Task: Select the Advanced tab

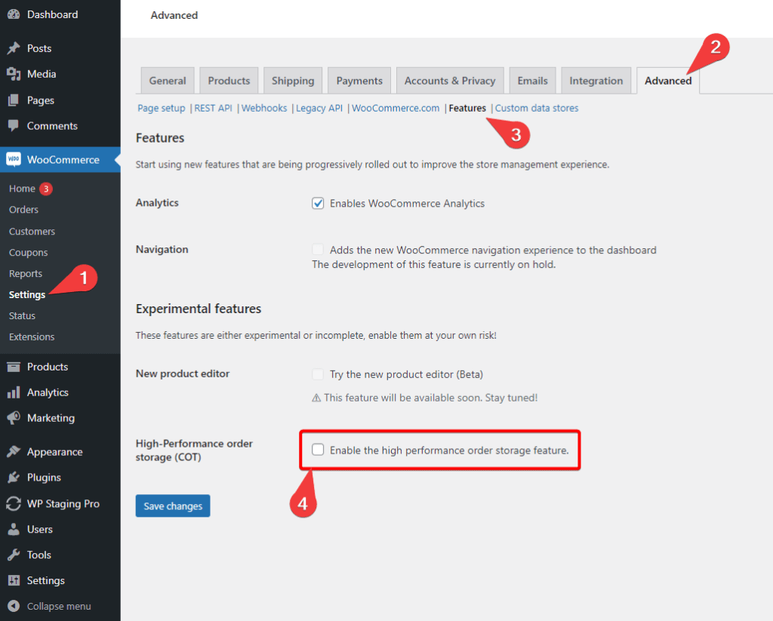Action: click(x=668, y=80)
